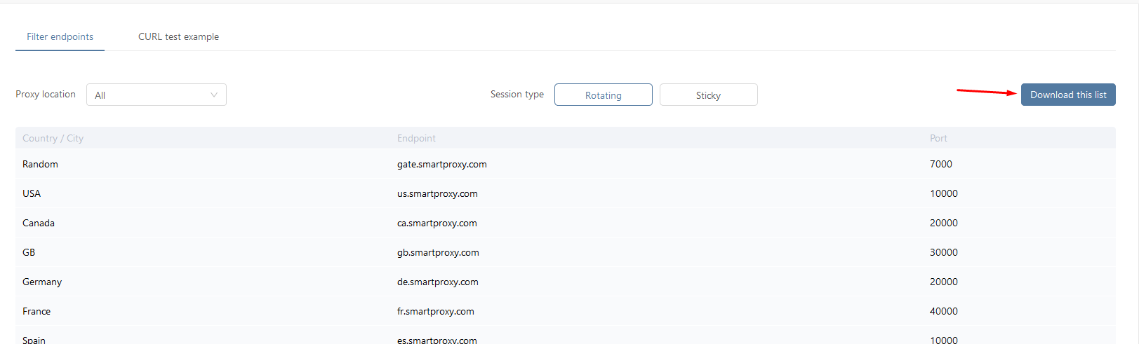Select the GB country row
The width and height of the screenshot is (1139, 344).
pos(566,252)
